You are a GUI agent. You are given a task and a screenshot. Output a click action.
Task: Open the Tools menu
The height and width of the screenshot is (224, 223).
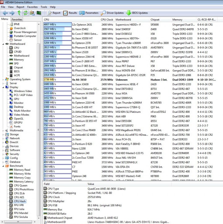pos(44,7)
